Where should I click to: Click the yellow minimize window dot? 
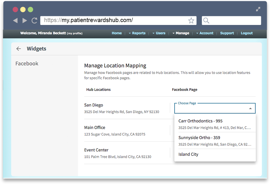click(23, 10)
